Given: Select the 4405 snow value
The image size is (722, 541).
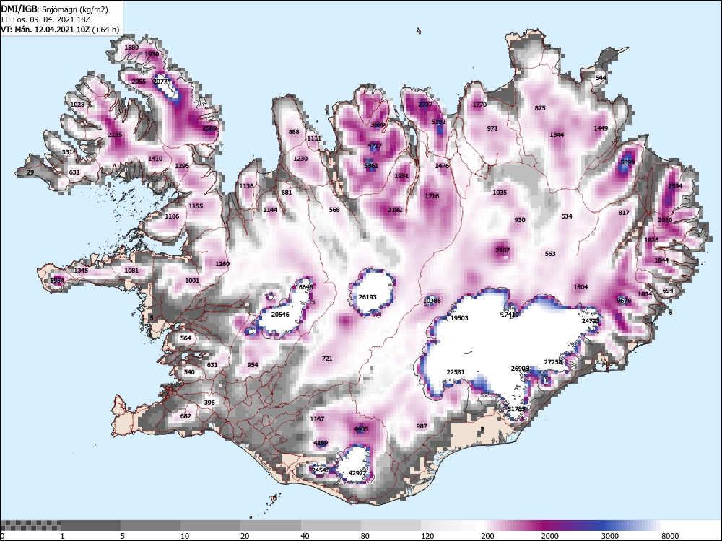Looking at the screenshot, I should click(x=362, y=429).
